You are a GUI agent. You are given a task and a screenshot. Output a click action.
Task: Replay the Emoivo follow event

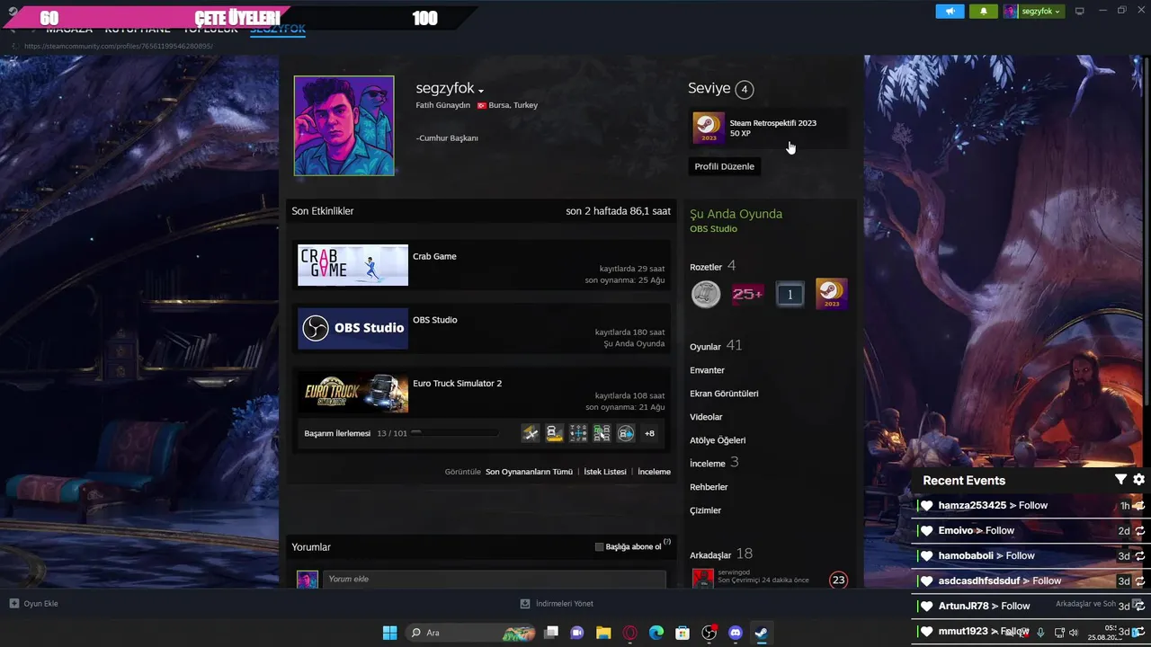click(1139, 531)
